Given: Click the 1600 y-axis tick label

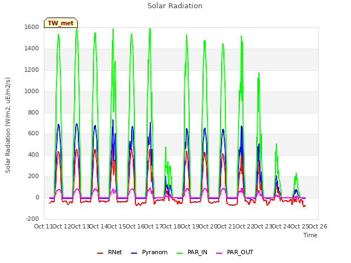Looking at the screenshot, I should [x=32, y=27].
